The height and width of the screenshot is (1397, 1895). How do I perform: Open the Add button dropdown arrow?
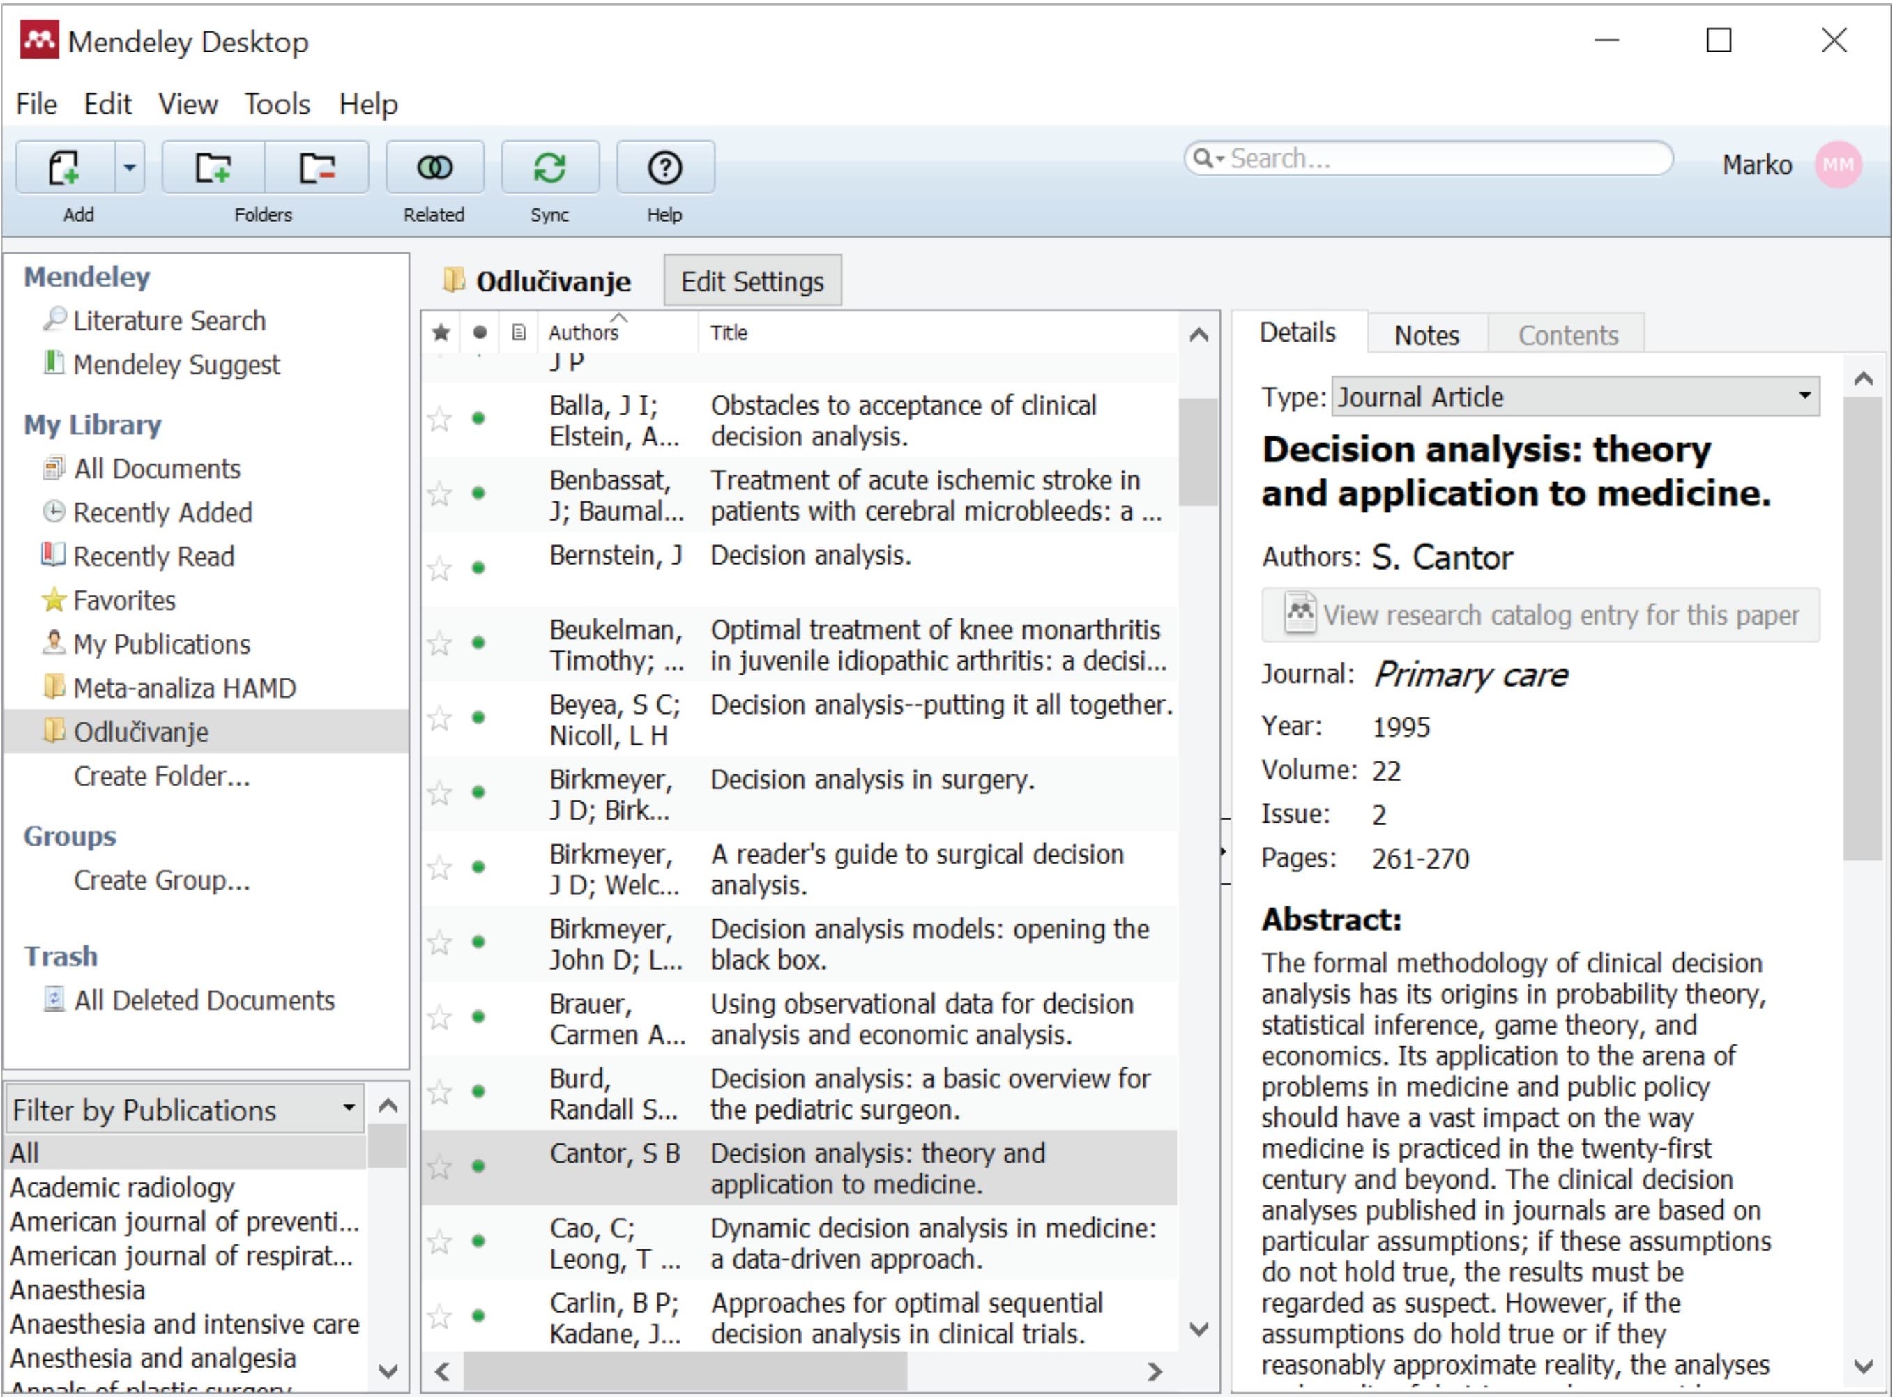click(130, 167)
